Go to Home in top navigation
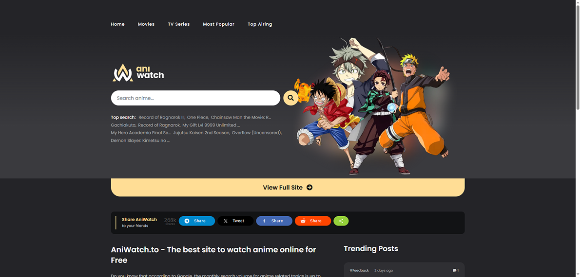This screenshot has height=277, width=580. [x=117, y=24]
